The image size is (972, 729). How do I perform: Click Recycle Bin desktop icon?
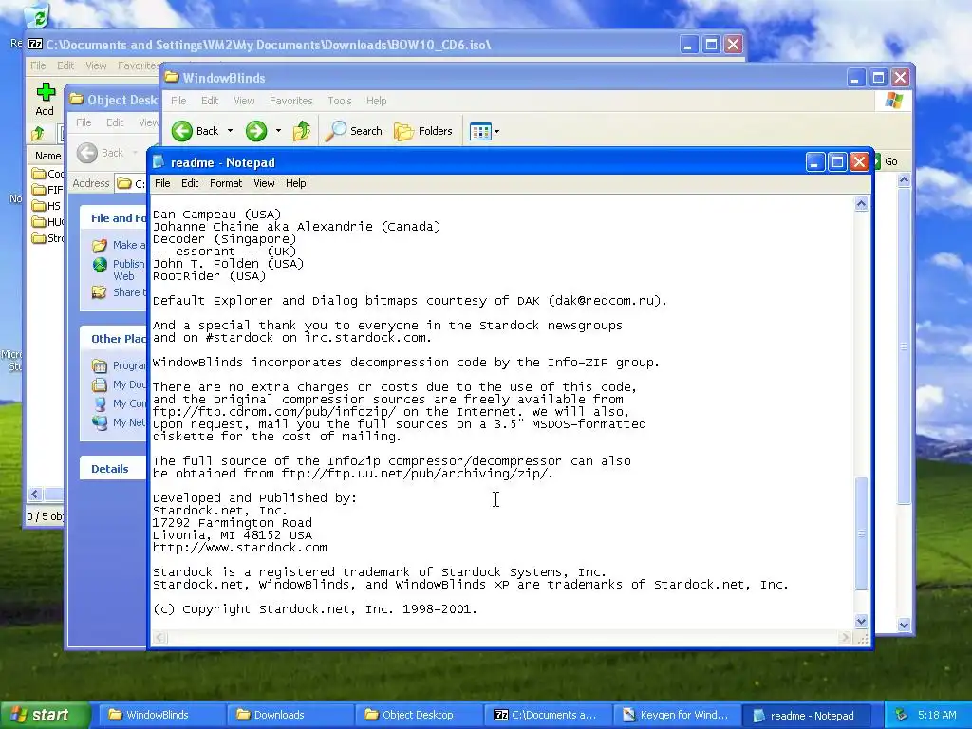click(38, 17)
